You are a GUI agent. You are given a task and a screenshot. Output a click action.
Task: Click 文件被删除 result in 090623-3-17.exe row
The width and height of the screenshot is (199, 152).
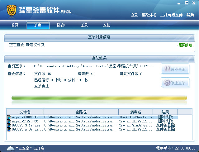pos(165,125)
